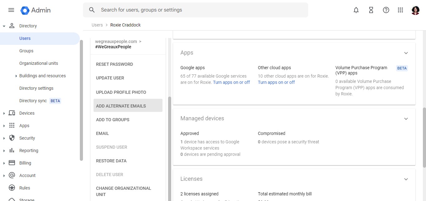Open the Google apps grid launcher

(400, 10)
